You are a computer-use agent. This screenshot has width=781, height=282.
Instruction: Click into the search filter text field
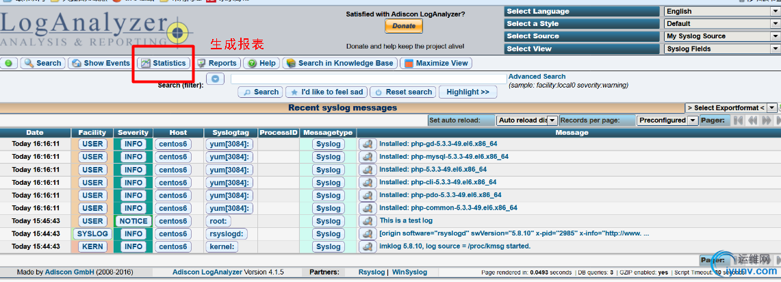(x=368, y=79)
